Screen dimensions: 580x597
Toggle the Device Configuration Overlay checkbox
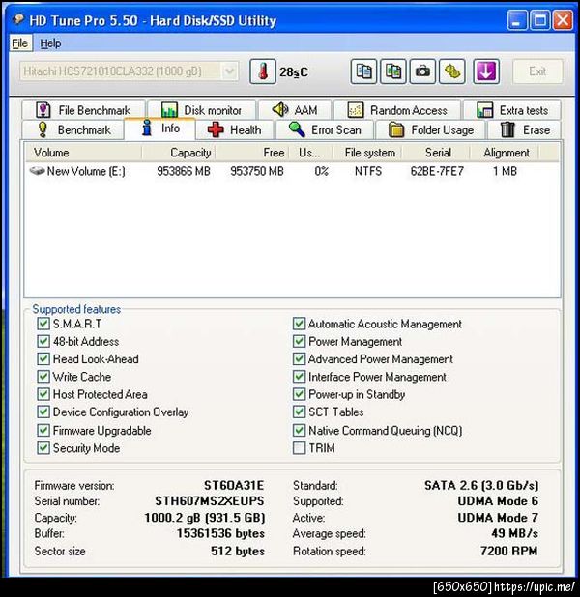click(x=43, y=412)
